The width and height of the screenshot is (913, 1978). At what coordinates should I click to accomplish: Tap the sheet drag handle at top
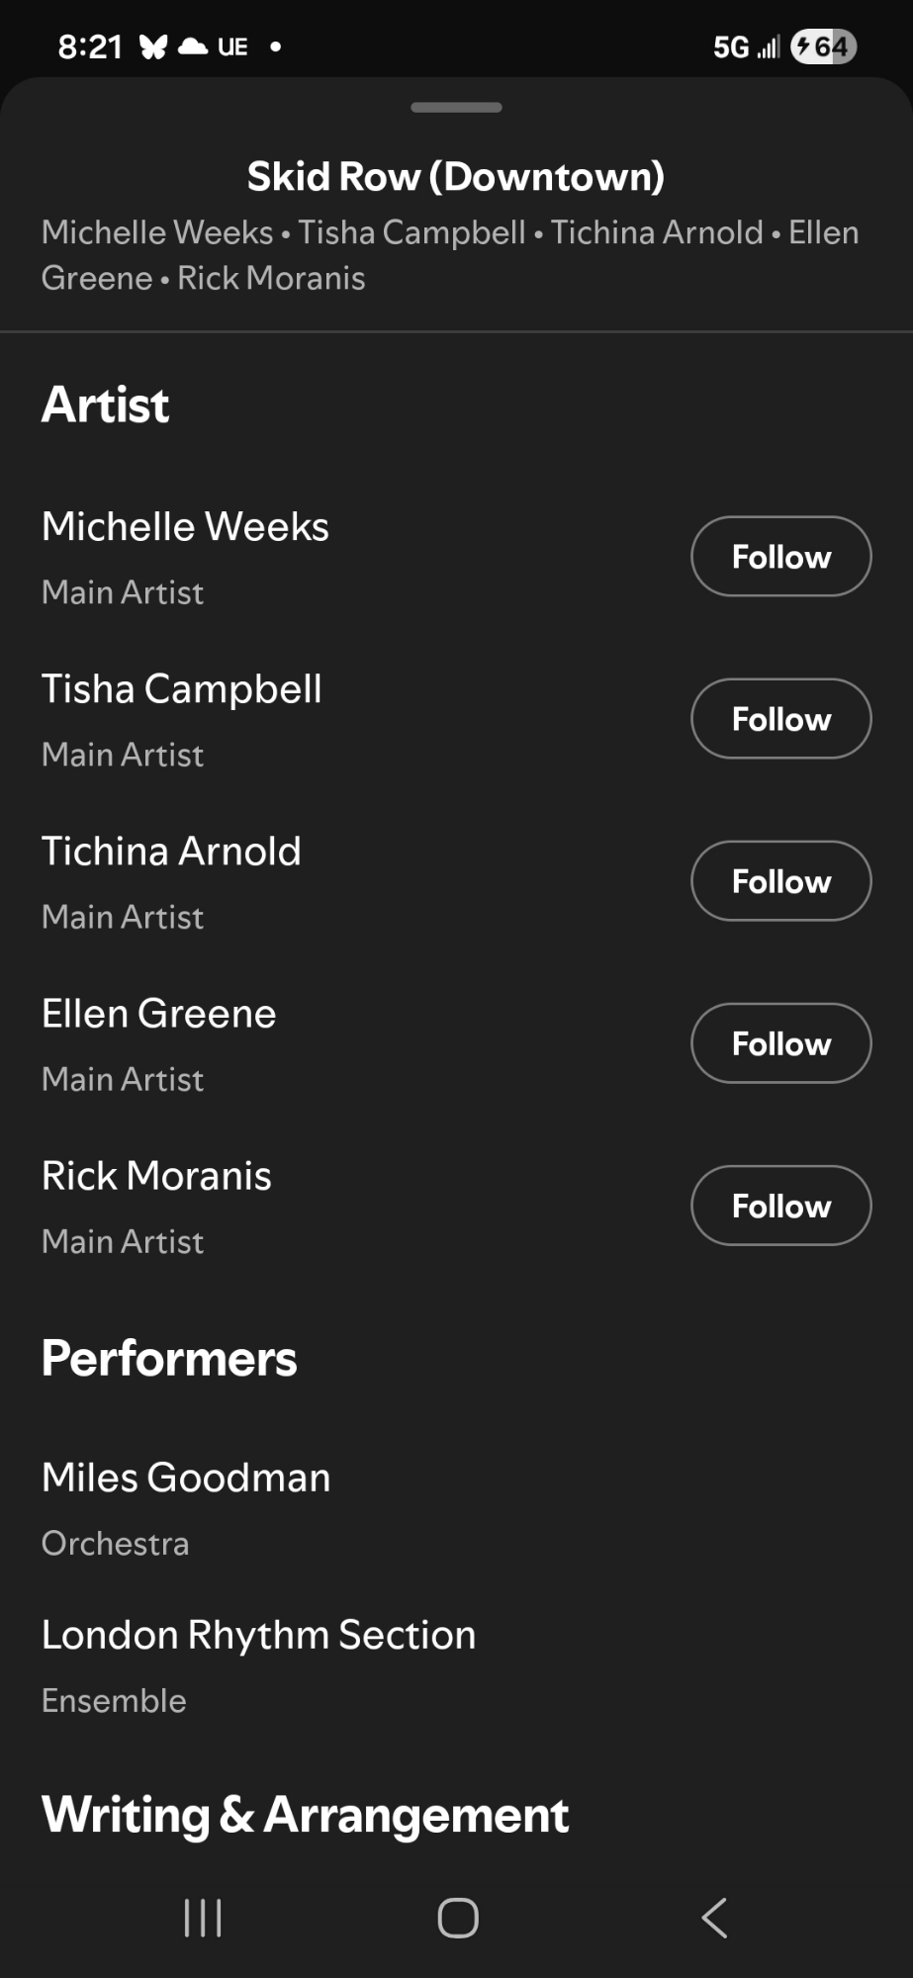(x=456, y=107)
